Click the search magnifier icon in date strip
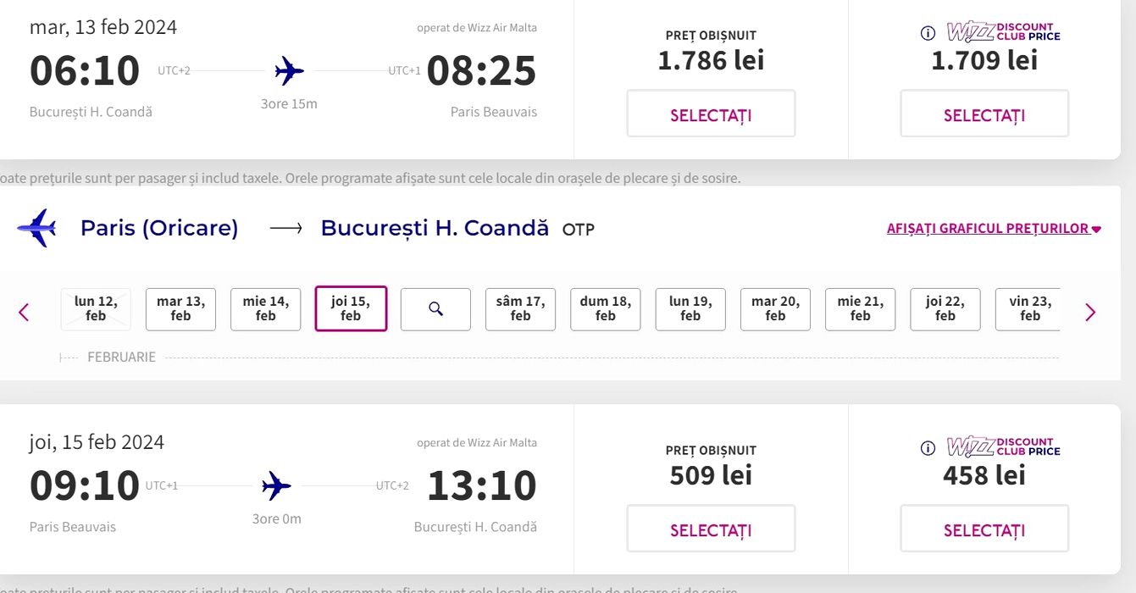 tap(435, 309)
